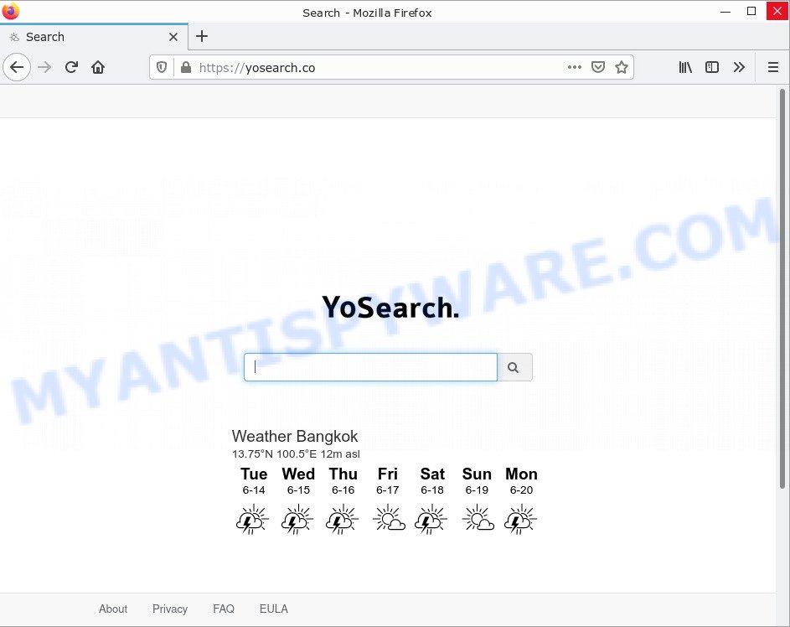Click the vertical page scrollbar

pos(782,288)
